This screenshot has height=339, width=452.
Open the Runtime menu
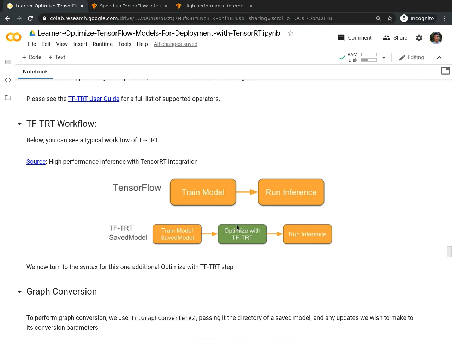point(102,44)
